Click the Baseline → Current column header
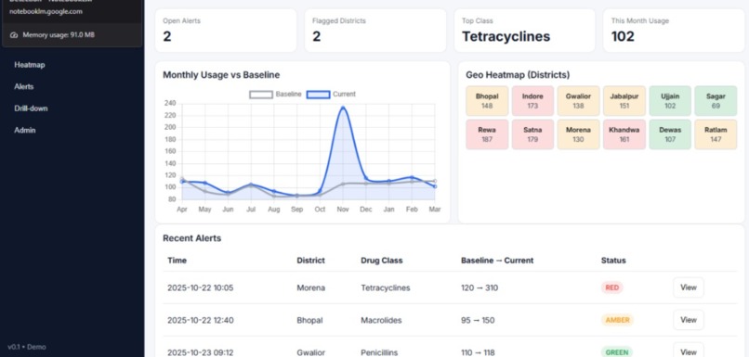The width and height of the screenshot is (749, 357). click(x=497, y=261)
